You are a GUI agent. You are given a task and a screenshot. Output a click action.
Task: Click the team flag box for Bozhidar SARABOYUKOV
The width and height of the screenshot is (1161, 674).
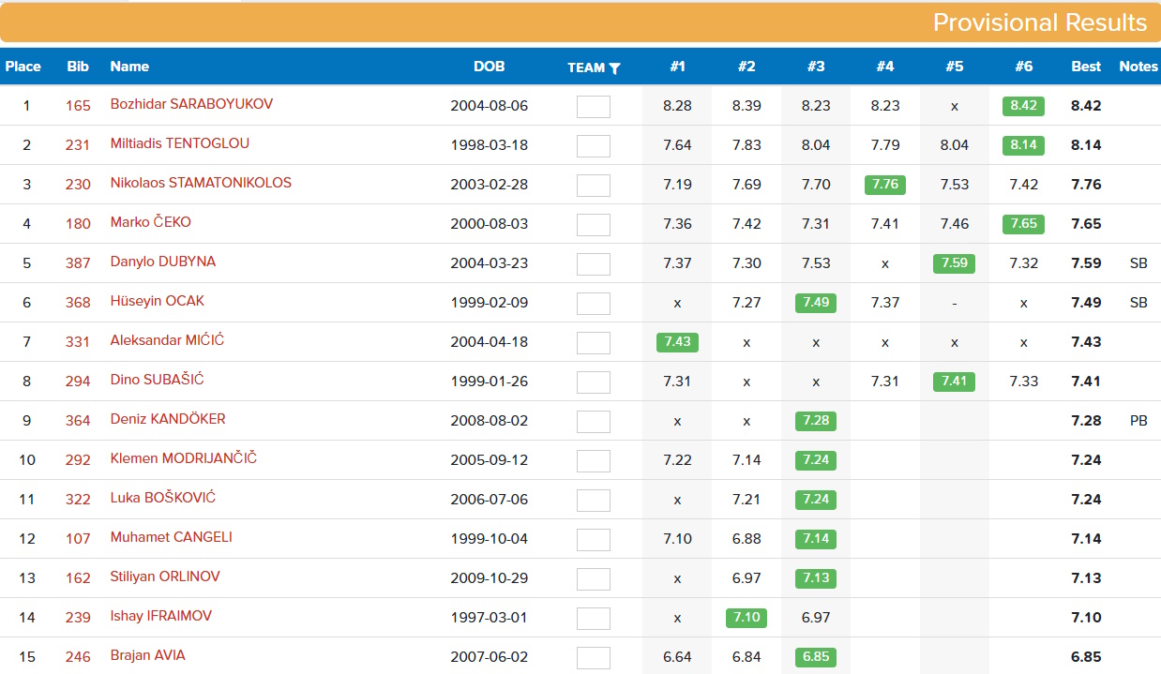[593, 106]
